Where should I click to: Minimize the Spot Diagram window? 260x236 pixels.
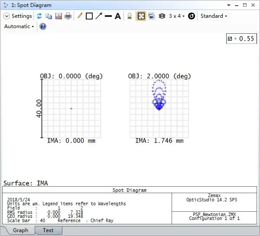237,5
